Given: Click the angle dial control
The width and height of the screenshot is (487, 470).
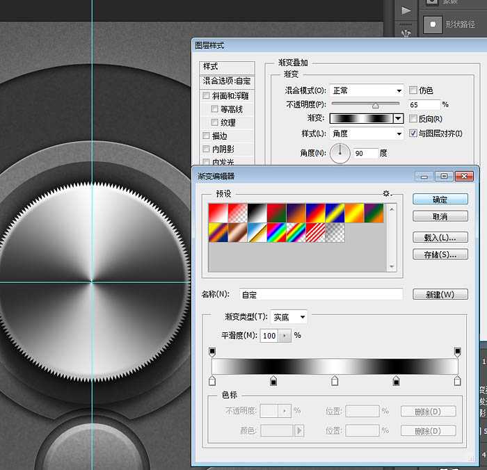Looking at the screenshot, I should point(340,152).
